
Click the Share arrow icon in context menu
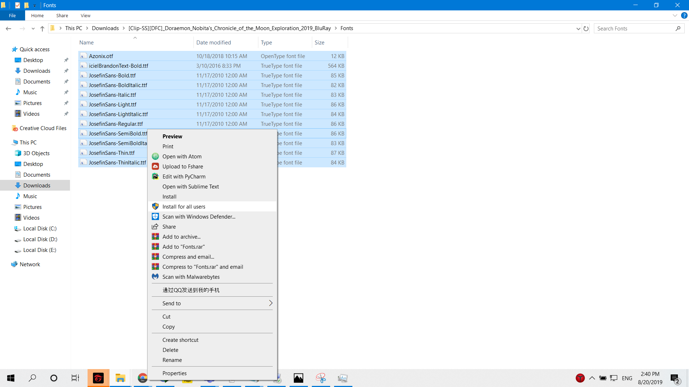tap(155, 227)
